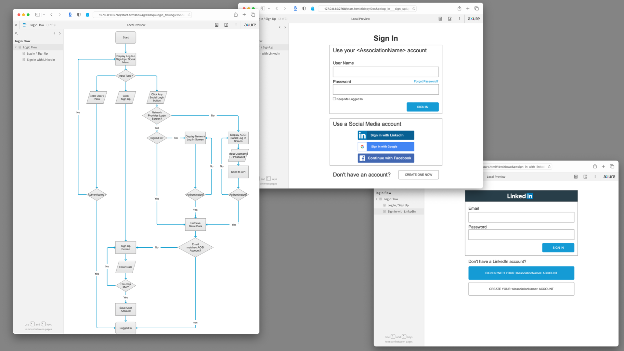Open sidebar dropdown chevron in Logic Flow window toolbar

[x=44, y=15]
